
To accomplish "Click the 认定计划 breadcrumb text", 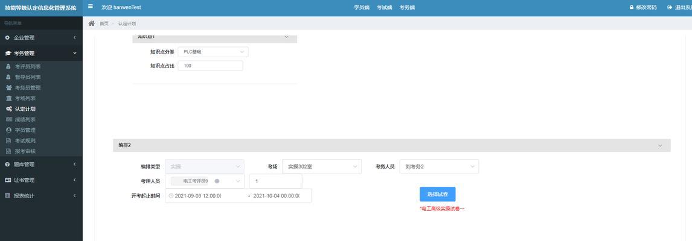I will tap(127, 23).
